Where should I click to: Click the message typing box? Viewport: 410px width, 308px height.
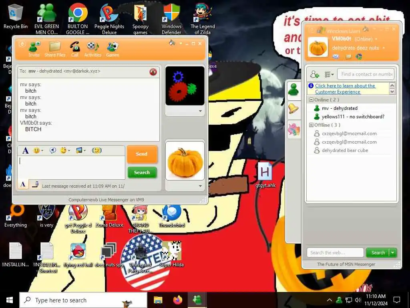pyautogui.click(x=71, y=167)
